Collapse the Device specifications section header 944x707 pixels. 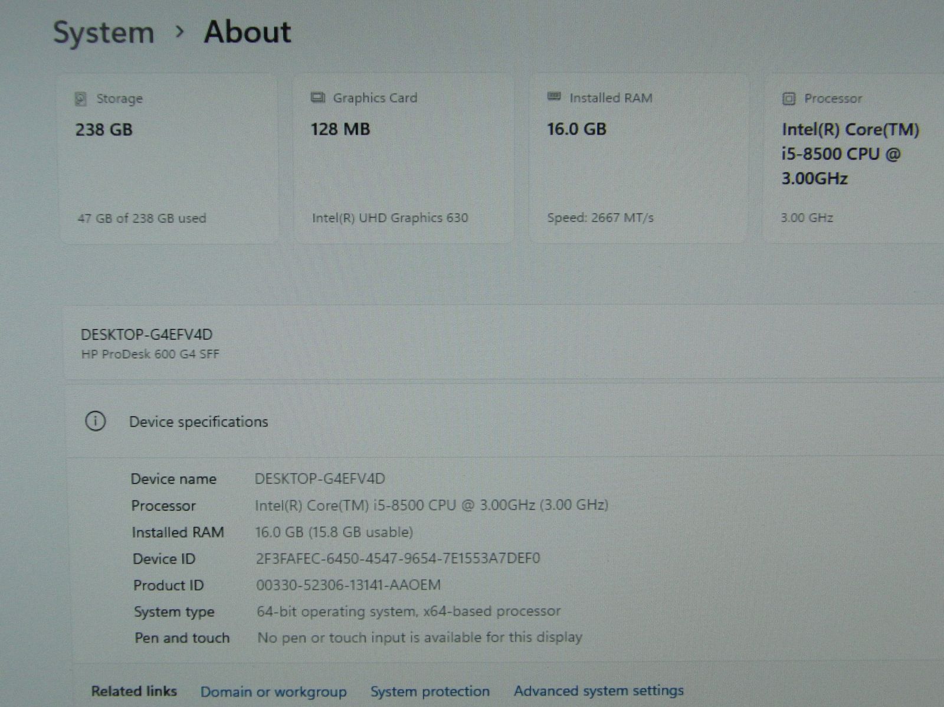198,422
